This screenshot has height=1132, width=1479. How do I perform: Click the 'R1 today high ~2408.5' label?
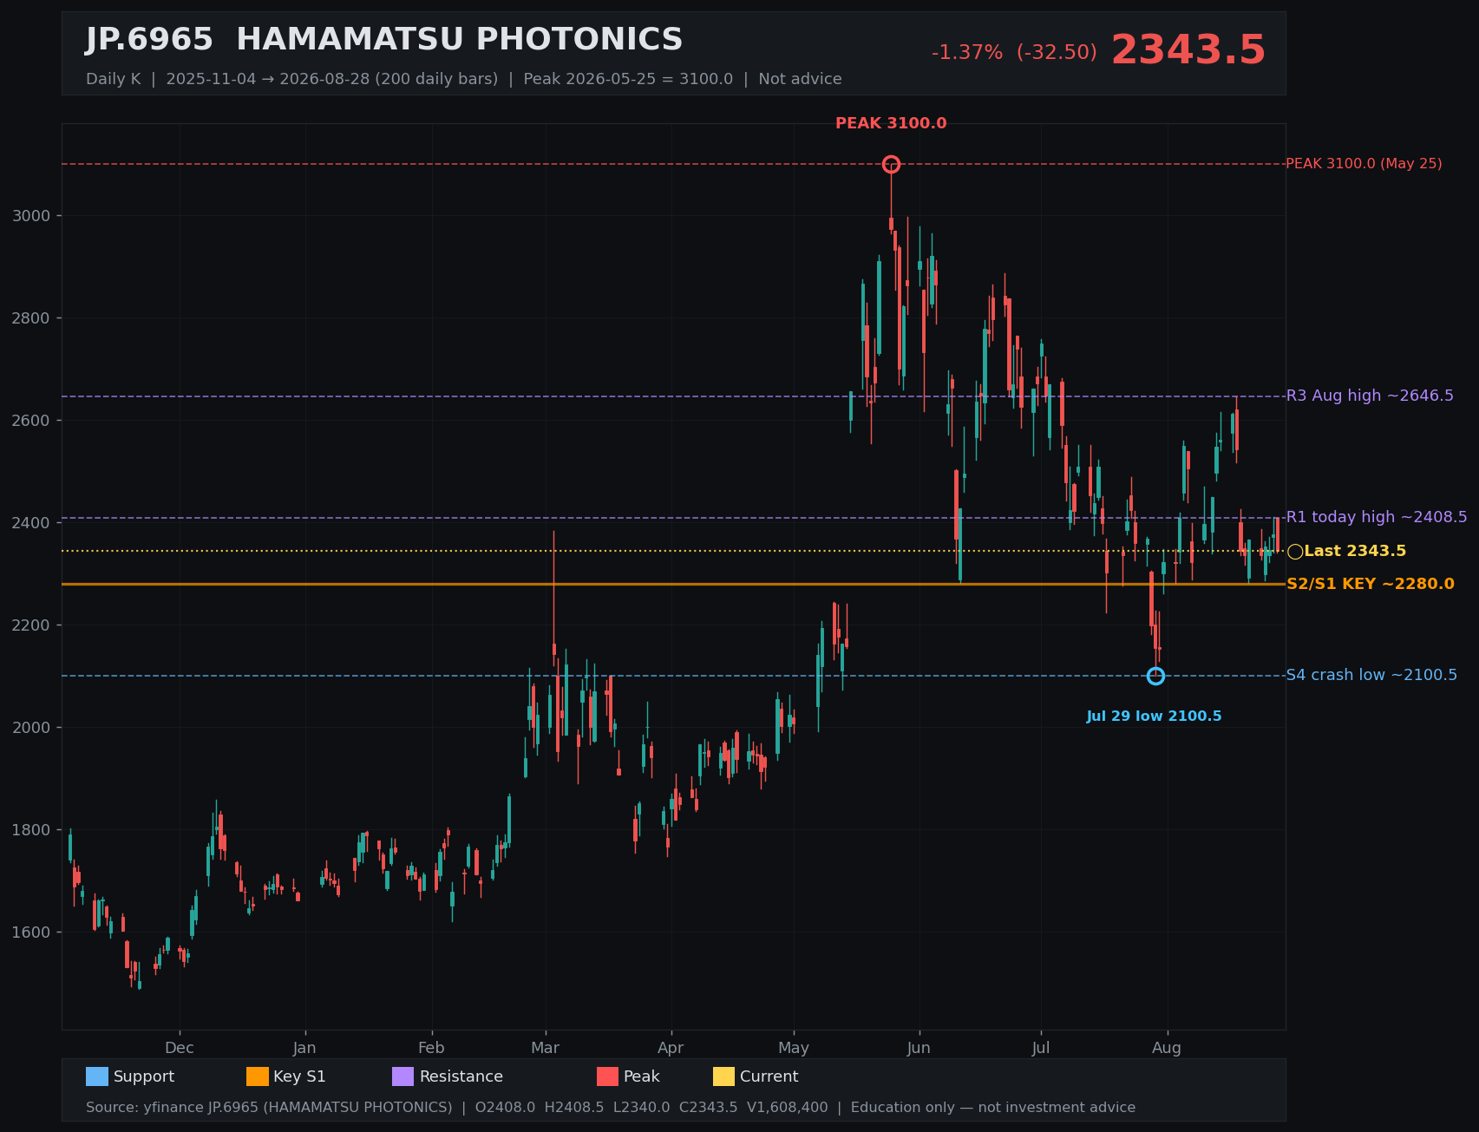click(x=1377, y=517)
